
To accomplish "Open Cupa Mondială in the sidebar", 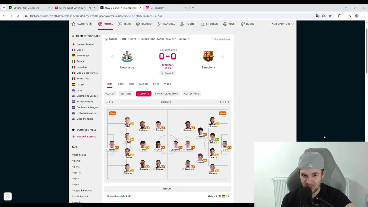I will 85,119.
